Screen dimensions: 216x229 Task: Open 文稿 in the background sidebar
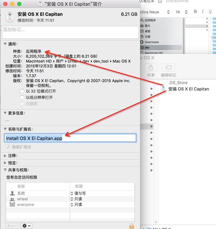(x=147, y=37)
